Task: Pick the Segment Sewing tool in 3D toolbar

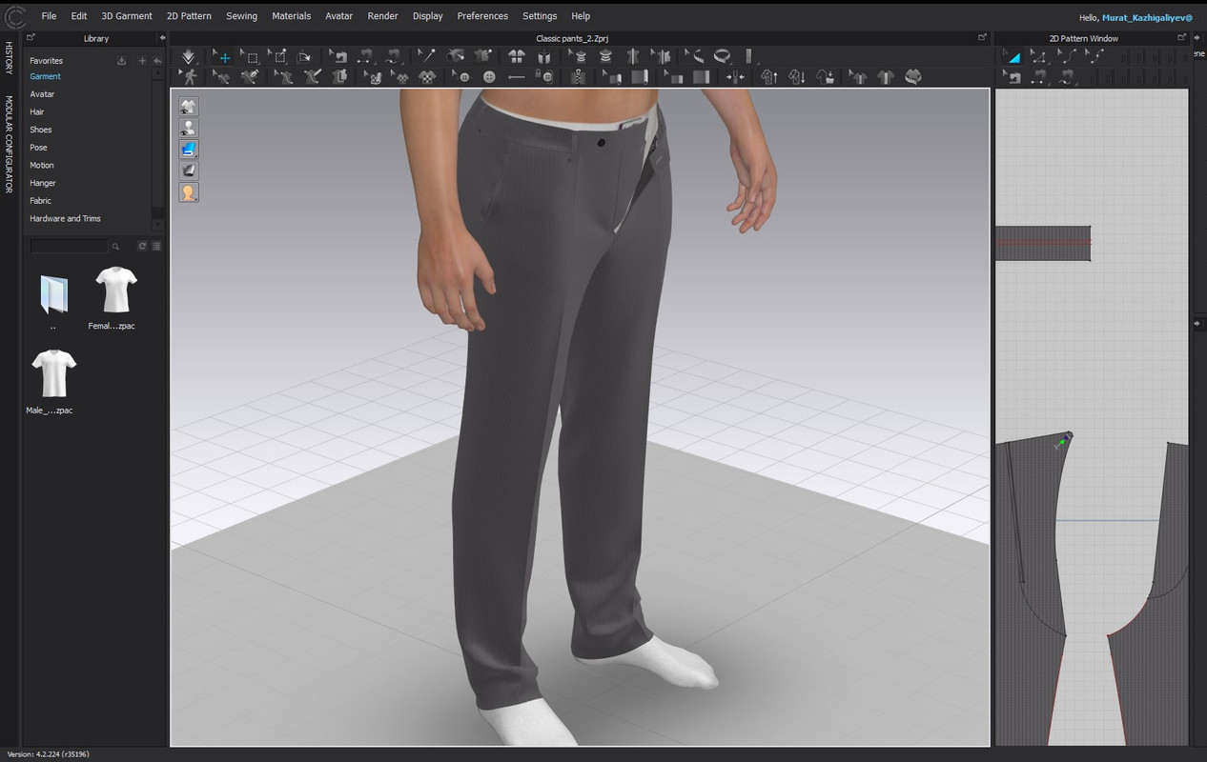Action: point(365,56)
